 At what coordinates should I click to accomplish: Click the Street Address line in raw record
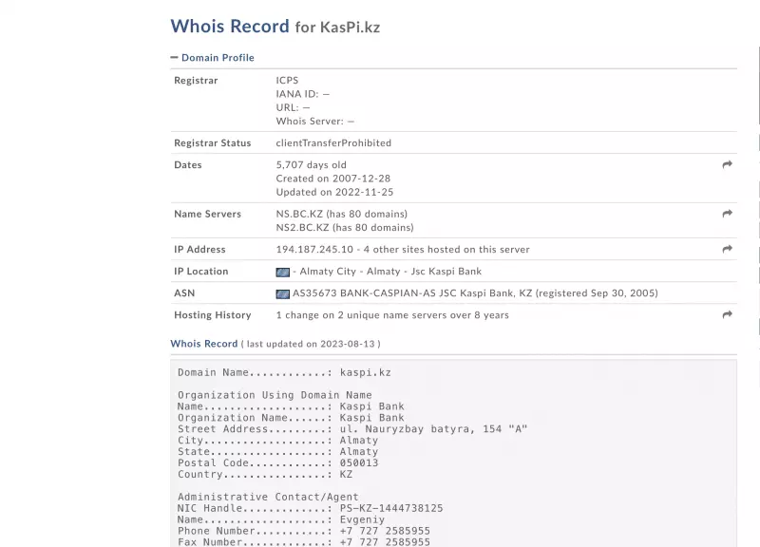point(352,429)
